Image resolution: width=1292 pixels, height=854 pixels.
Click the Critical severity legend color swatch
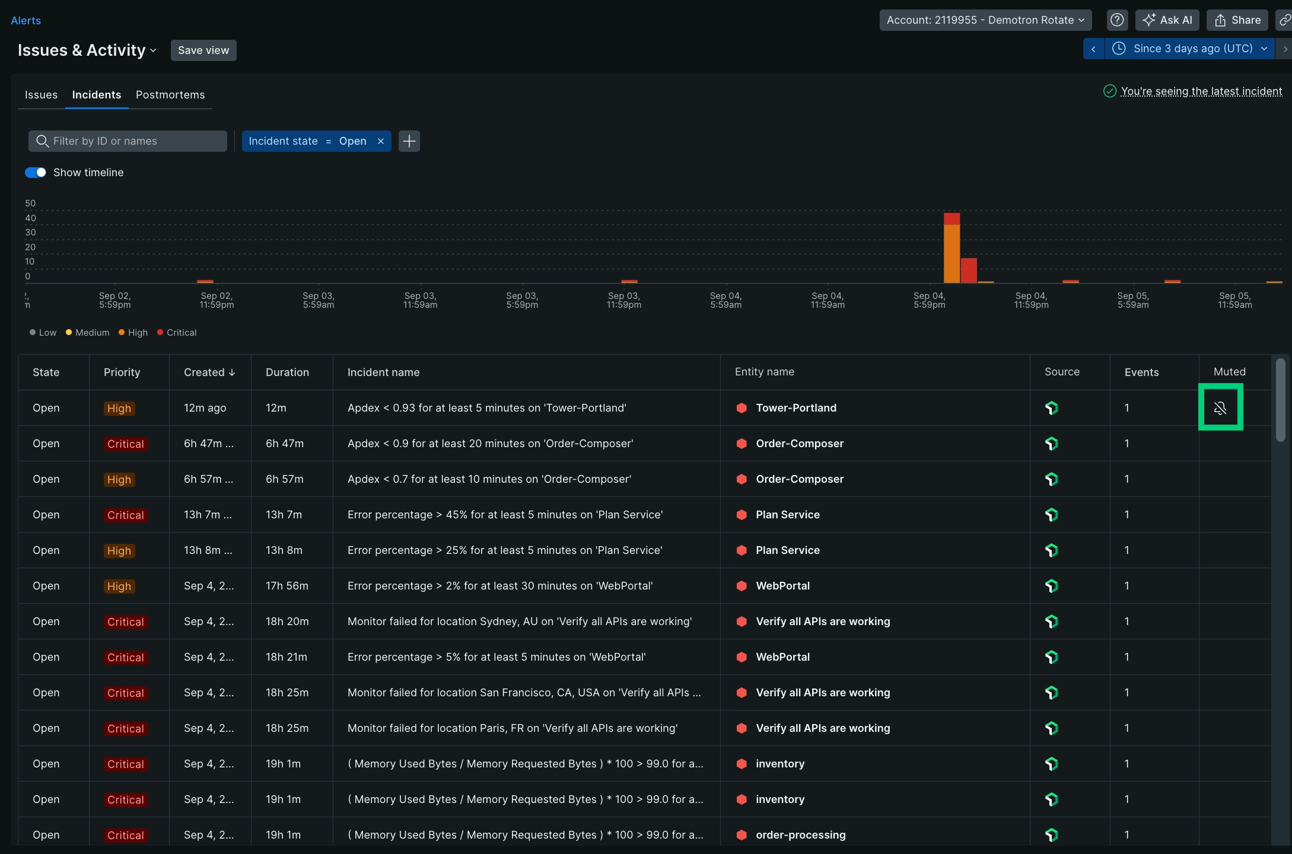coord(159,333)
